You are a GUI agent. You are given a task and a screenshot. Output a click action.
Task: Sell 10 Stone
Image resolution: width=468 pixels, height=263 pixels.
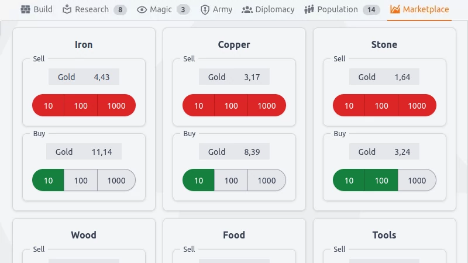tap(349, 106)
